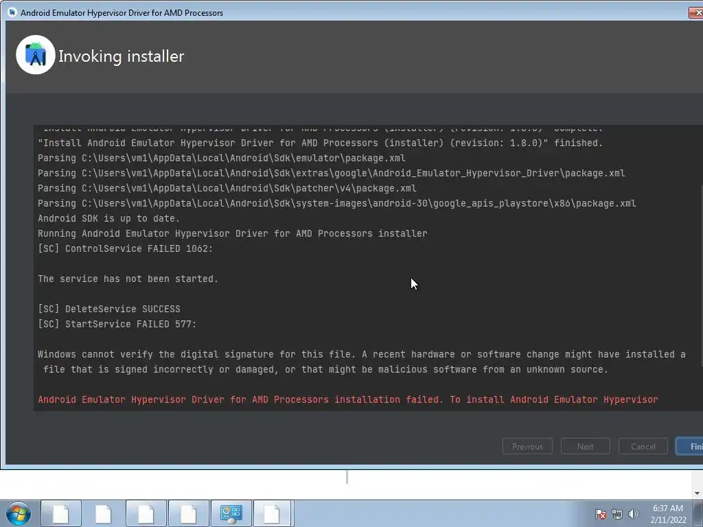Screen dimensions: 703x527
Task: Click the red 'installation failed' error message
Action: (x=348, y=399)
